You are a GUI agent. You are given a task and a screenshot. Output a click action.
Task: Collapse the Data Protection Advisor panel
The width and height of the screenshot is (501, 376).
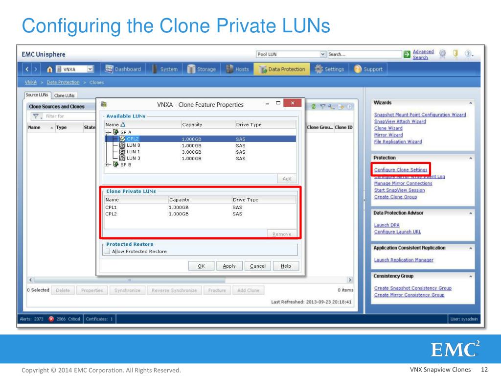click(471, 213)
